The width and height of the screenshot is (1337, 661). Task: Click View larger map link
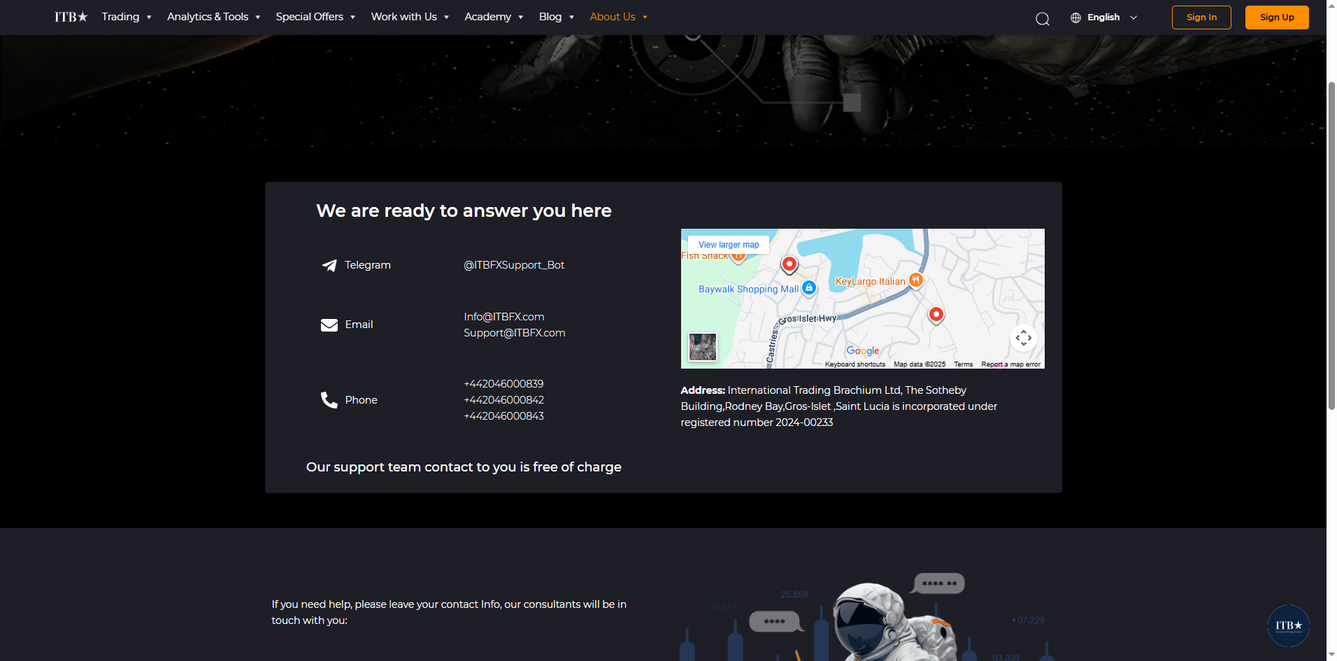click(729, 245)
